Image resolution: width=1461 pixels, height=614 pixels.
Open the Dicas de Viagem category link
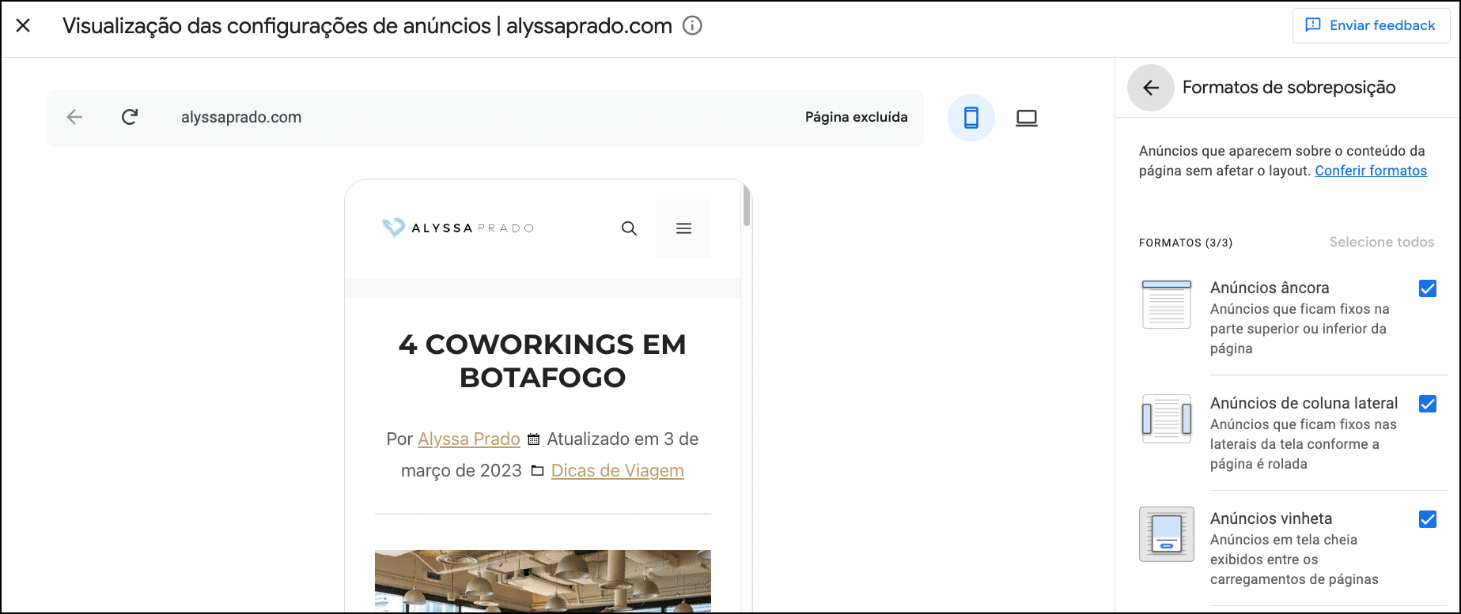pos(617,470)
